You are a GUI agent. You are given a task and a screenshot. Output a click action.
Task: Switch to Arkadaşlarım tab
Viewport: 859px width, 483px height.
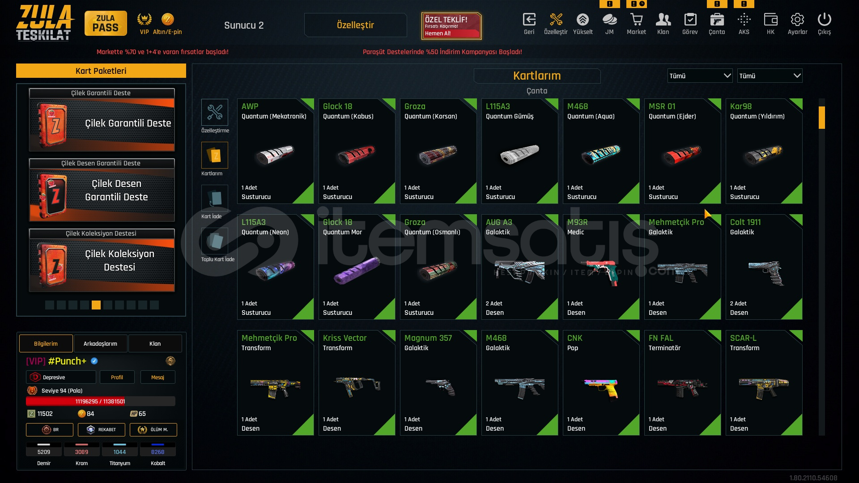point(100,343)
